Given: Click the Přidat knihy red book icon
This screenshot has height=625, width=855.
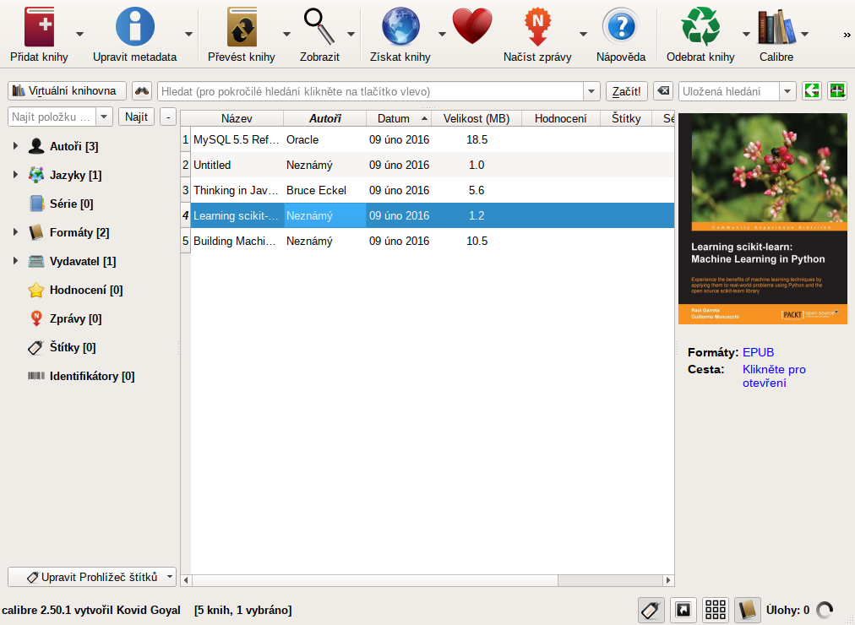Looking at the screenshot, I should pos(39,26).
